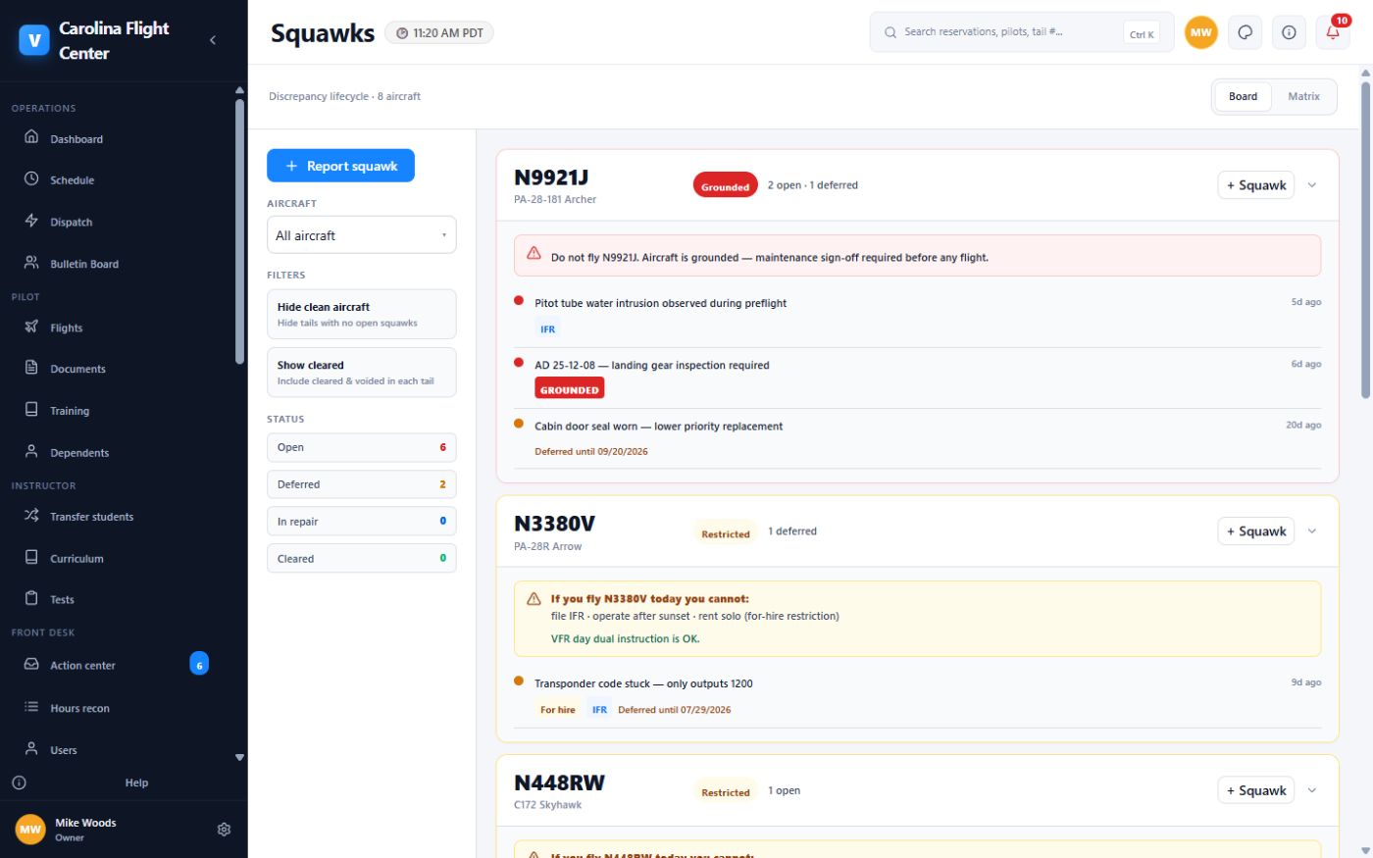The image size is (1373, 858).
Task: Open Dependents person icon
Action: 31,452
